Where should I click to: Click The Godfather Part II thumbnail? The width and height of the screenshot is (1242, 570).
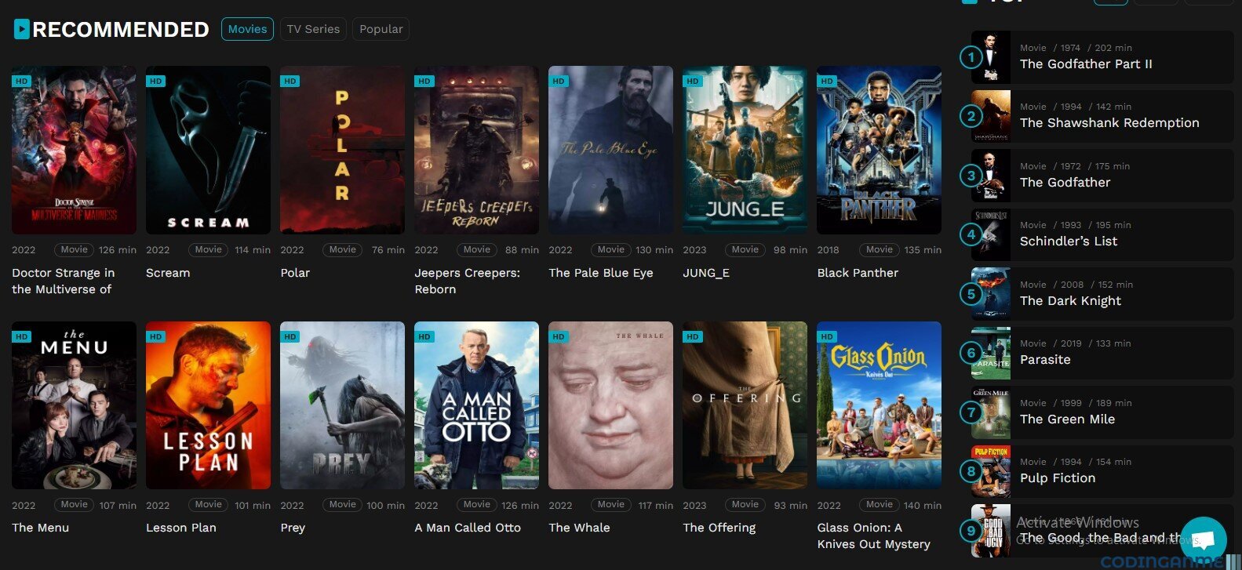click(991, 57)
